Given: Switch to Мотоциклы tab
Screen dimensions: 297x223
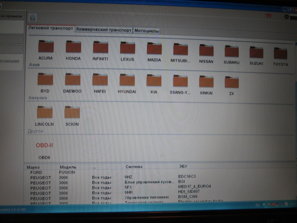Looking at the screenshot, I should coord(147,31).
